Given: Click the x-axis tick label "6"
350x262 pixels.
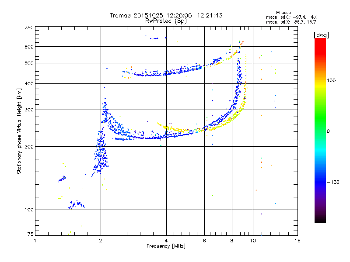Looking at the screenshot, I should pos(204,241).
